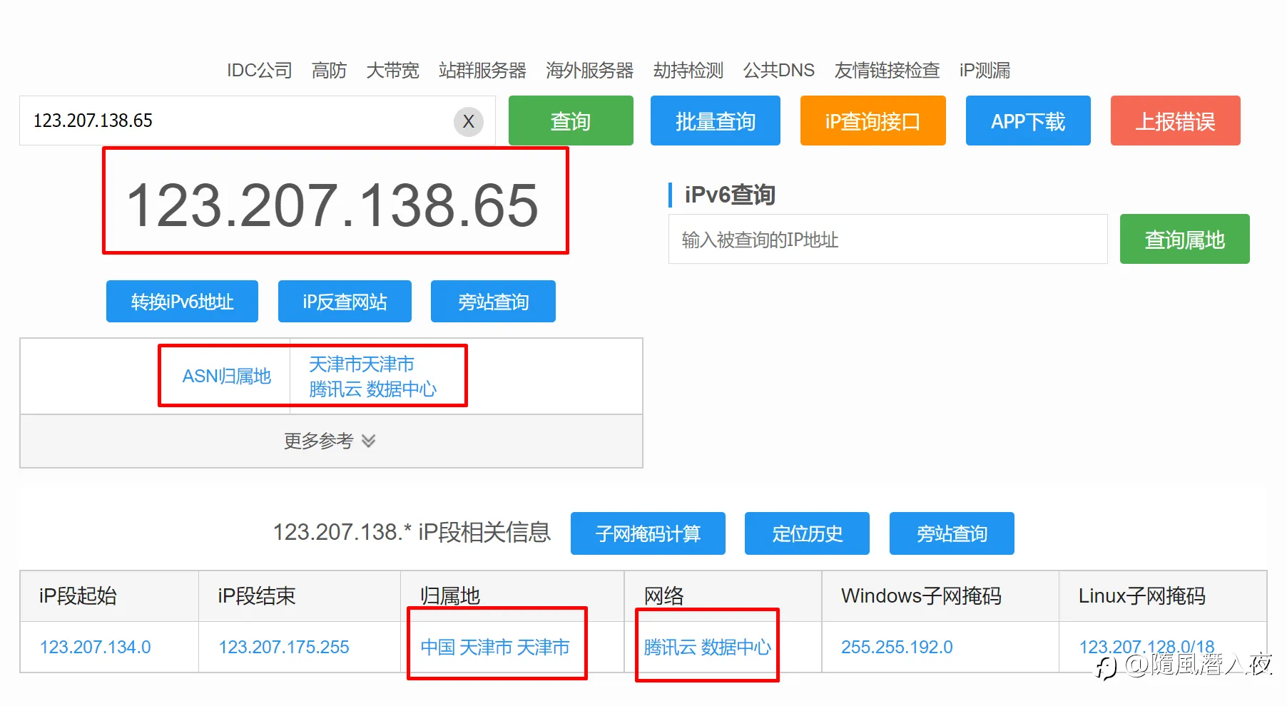
Task: Click the 123.207.175.255 end IP cell
Action: (x=284, y=647)
